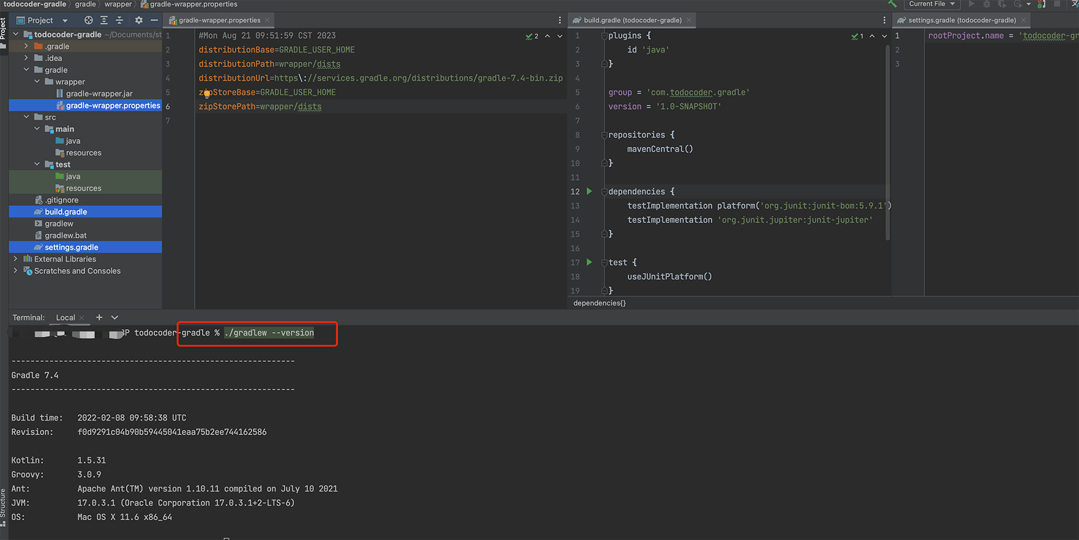This screenshot has height=540, width=1079.
Task: Click the build.gradle editor vertical scrollbar
Action: pos(887,144)
